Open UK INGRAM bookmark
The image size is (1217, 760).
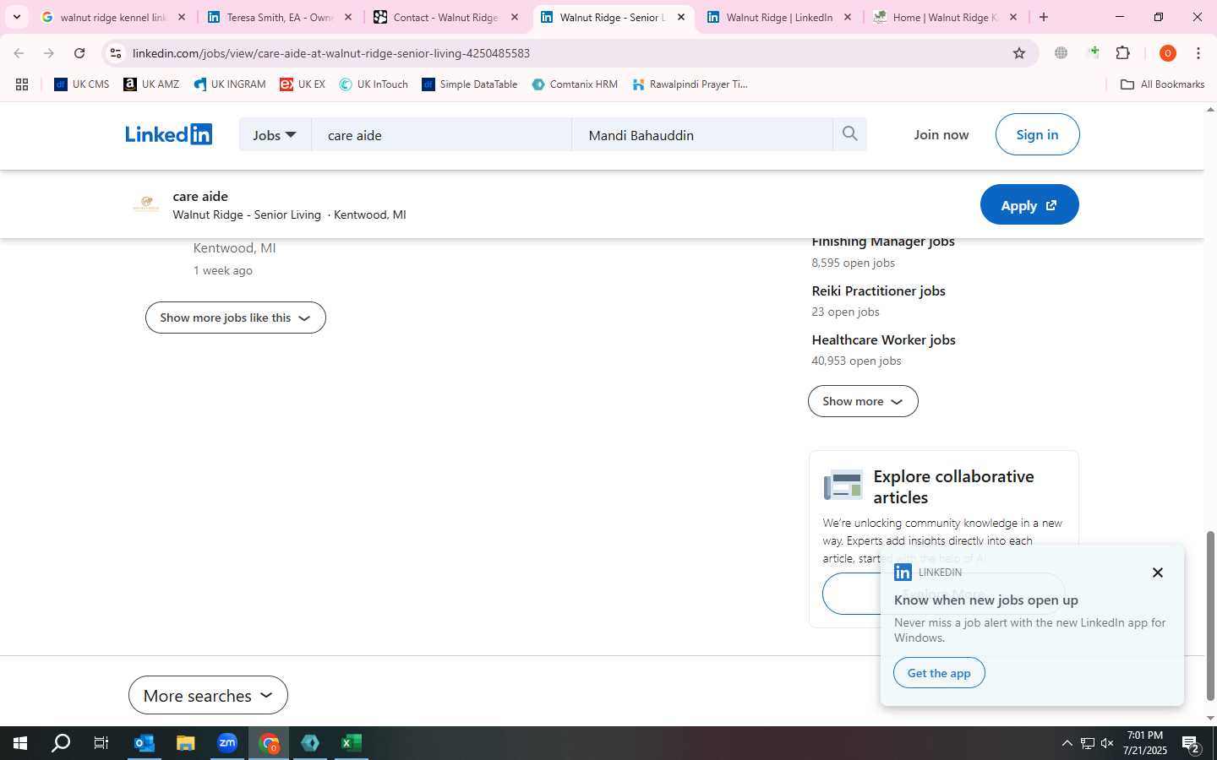[229, 84]
